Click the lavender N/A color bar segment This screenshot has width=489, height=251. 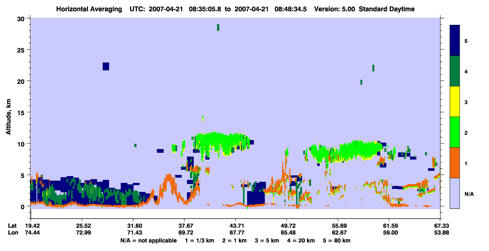[455, 193]
